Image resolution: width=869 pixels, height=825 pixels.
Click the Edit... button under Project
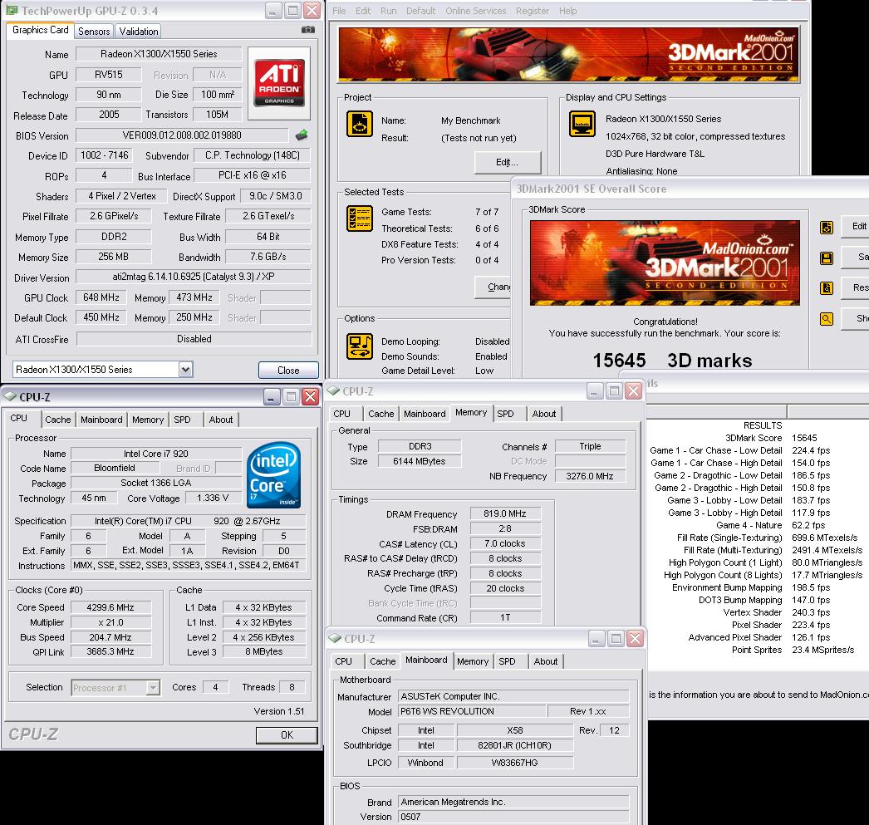click(x=507, y=162)
